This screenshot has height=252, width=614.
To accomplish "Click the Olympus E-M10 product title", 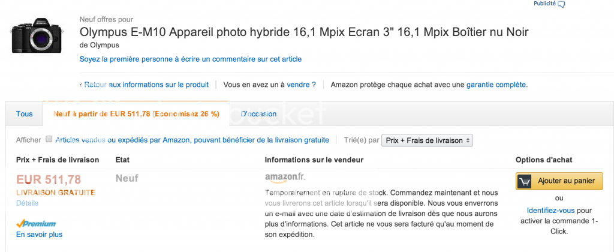I will 304,32.
